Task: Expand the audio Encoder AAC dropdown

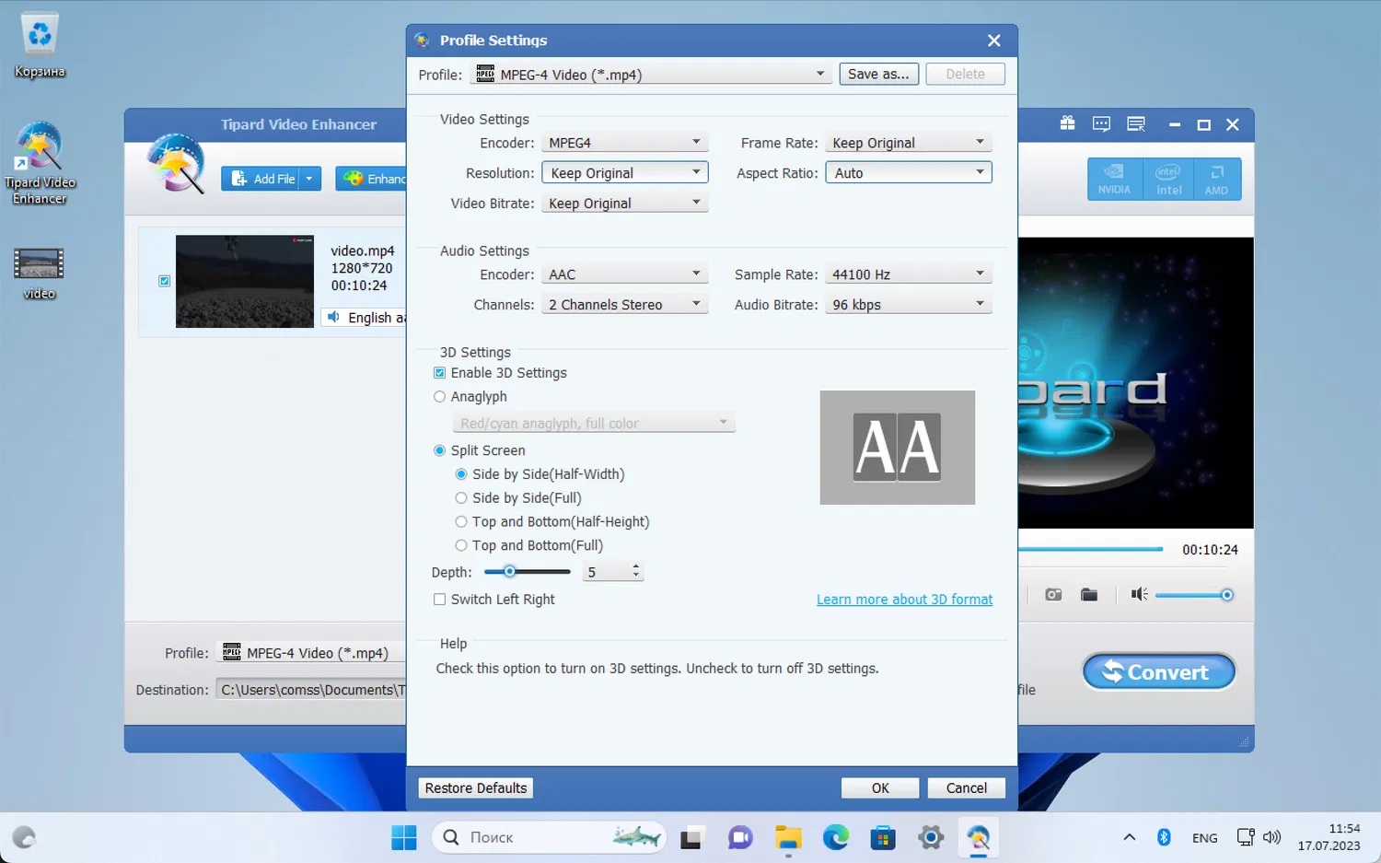Action: pyautogui.click(x=625, y=274)
